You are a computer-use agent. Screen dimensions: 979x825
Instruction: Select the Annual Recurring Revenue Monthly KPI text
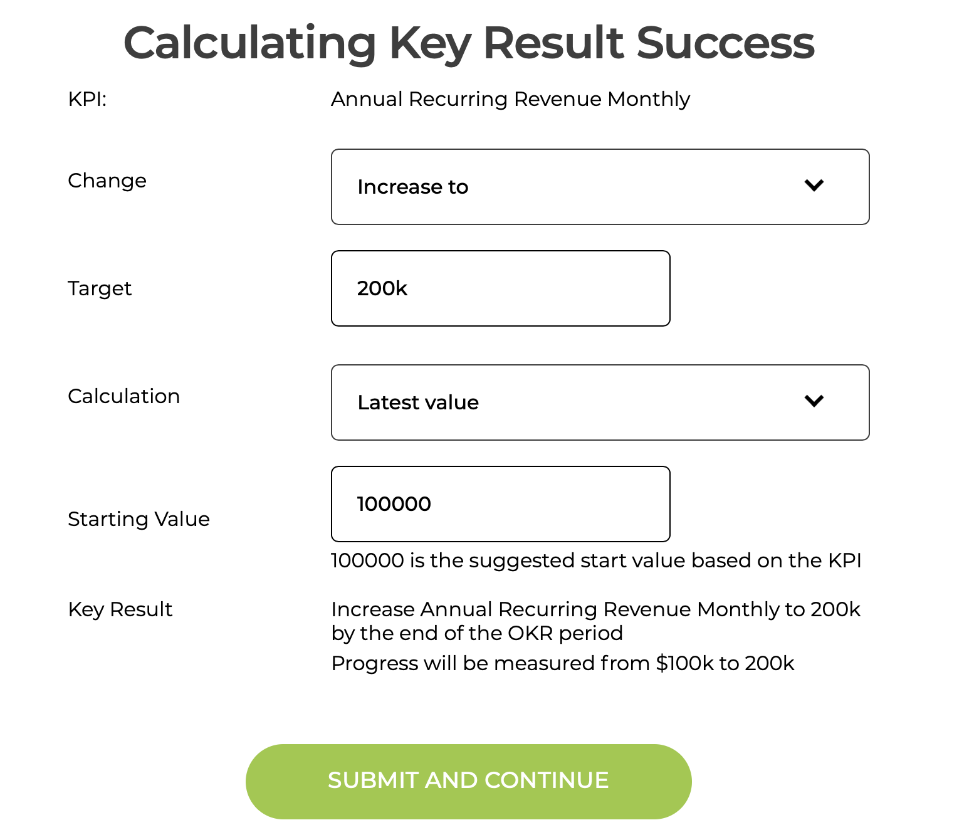coord(510,99)
